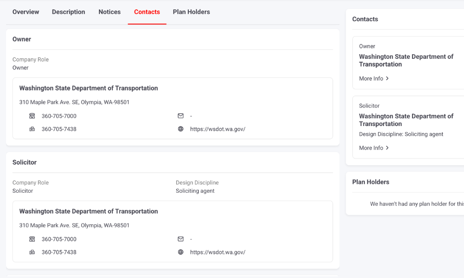464x278 pixels.
Task: Click the Owner card's Olympia address line
Action: (74, 102)
